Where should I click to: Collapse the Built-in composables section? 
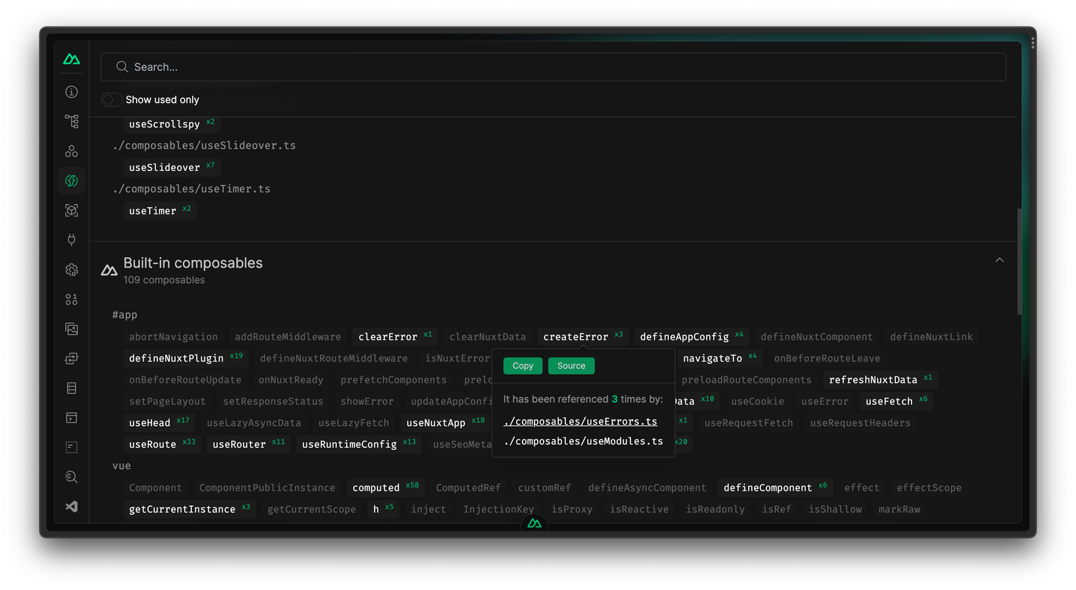[x=1000, y=259]
